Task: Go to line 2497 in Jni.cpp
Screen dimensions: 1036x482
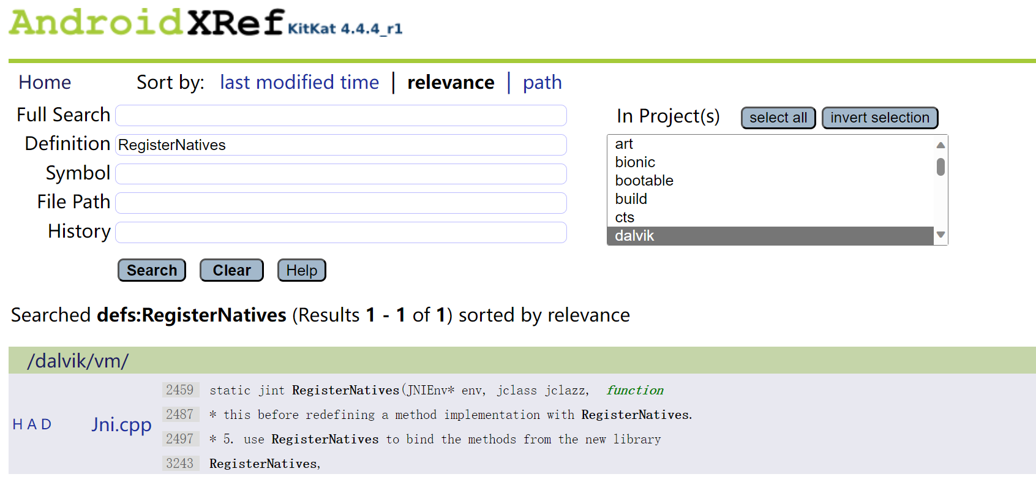Action: pyautogui.click(x=179, y=439)
